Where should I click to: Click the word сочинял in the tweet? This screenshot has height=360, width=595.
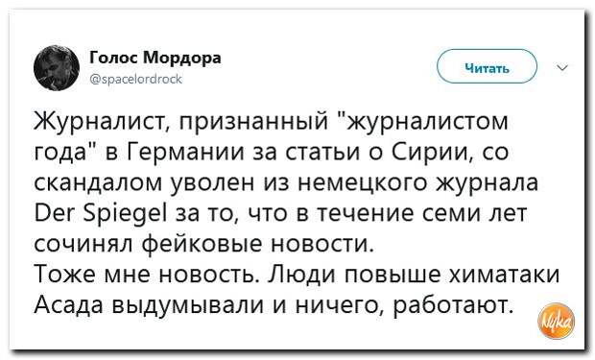[83, 244]
